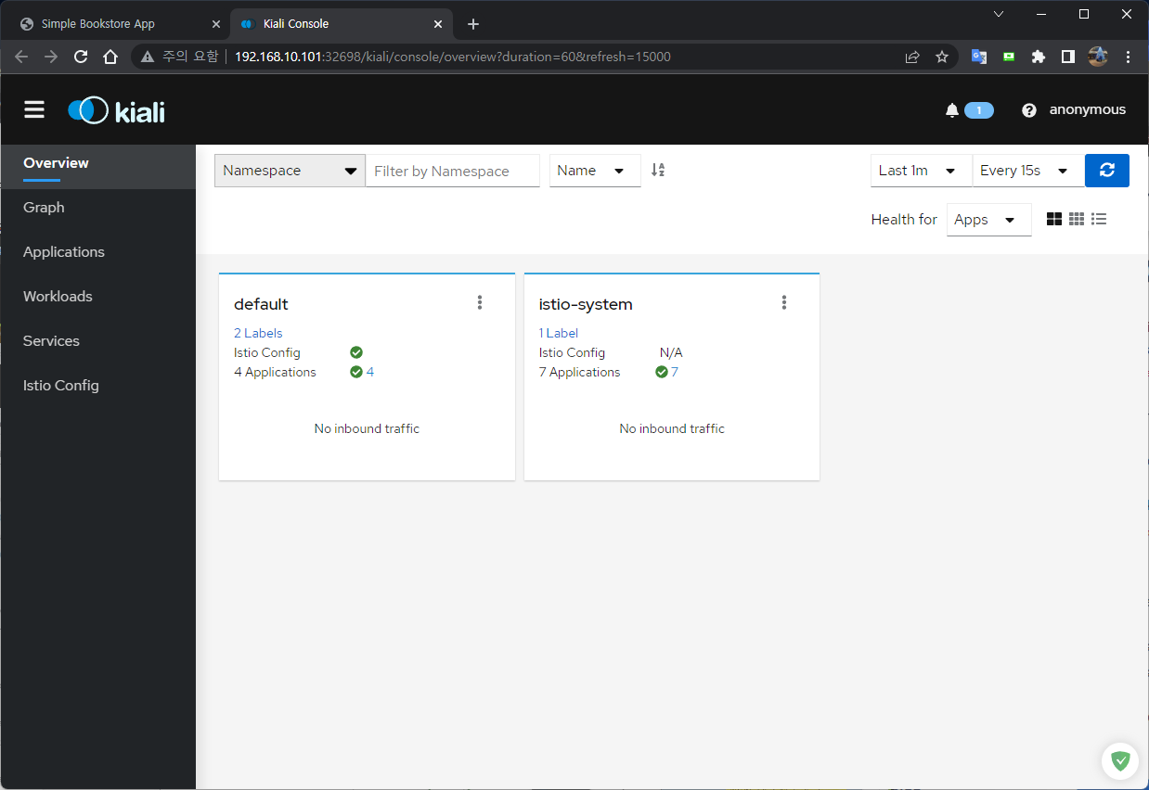Open the Namespace filter type dropdown
The image size is (1149, 790).
click(290, 171)
